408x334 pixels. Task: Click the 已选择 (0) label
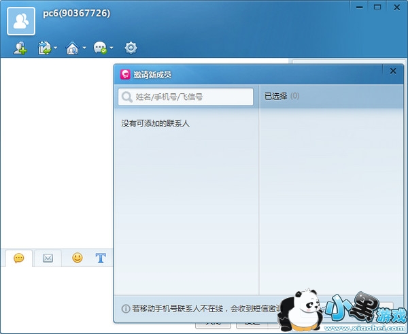282,96
